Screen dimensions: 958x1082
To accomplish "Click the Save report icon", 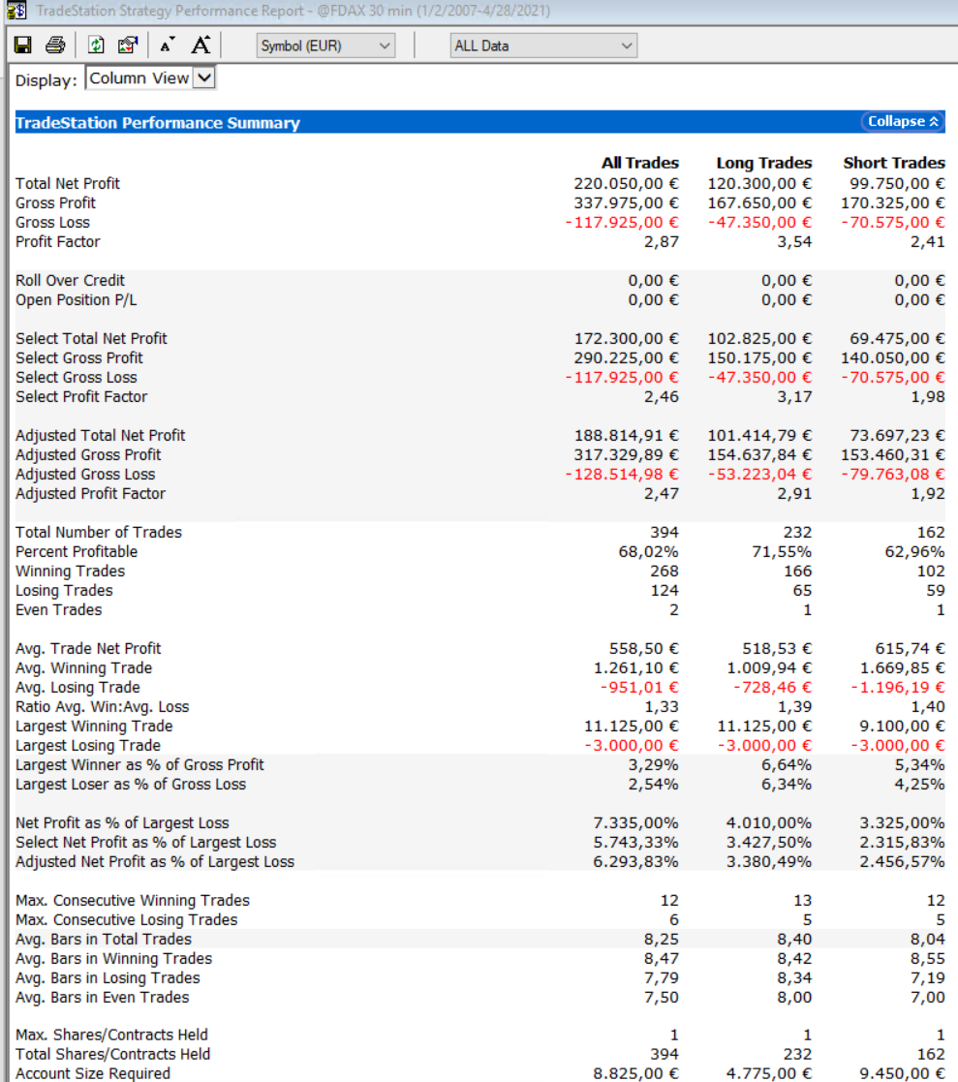I will pos(23,46).
